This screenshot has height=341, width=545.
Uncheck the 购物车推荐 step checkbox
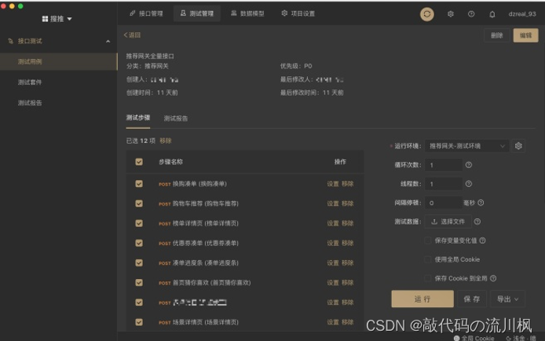139,203
